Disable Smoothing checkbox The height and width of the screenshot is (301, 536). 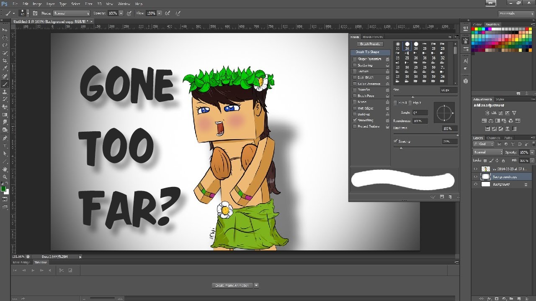[x=355, y=120]
